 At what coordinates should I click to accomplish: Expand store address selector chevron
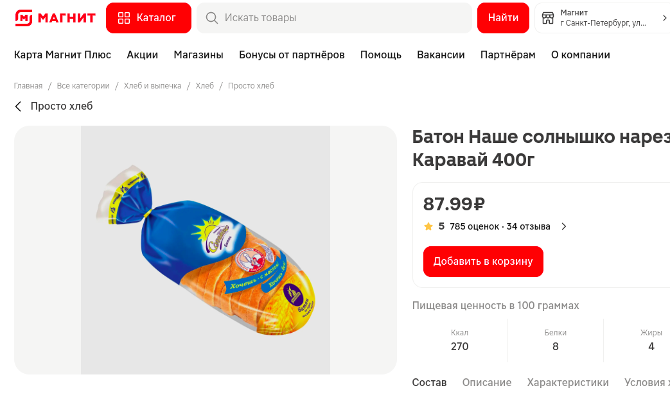664,18
